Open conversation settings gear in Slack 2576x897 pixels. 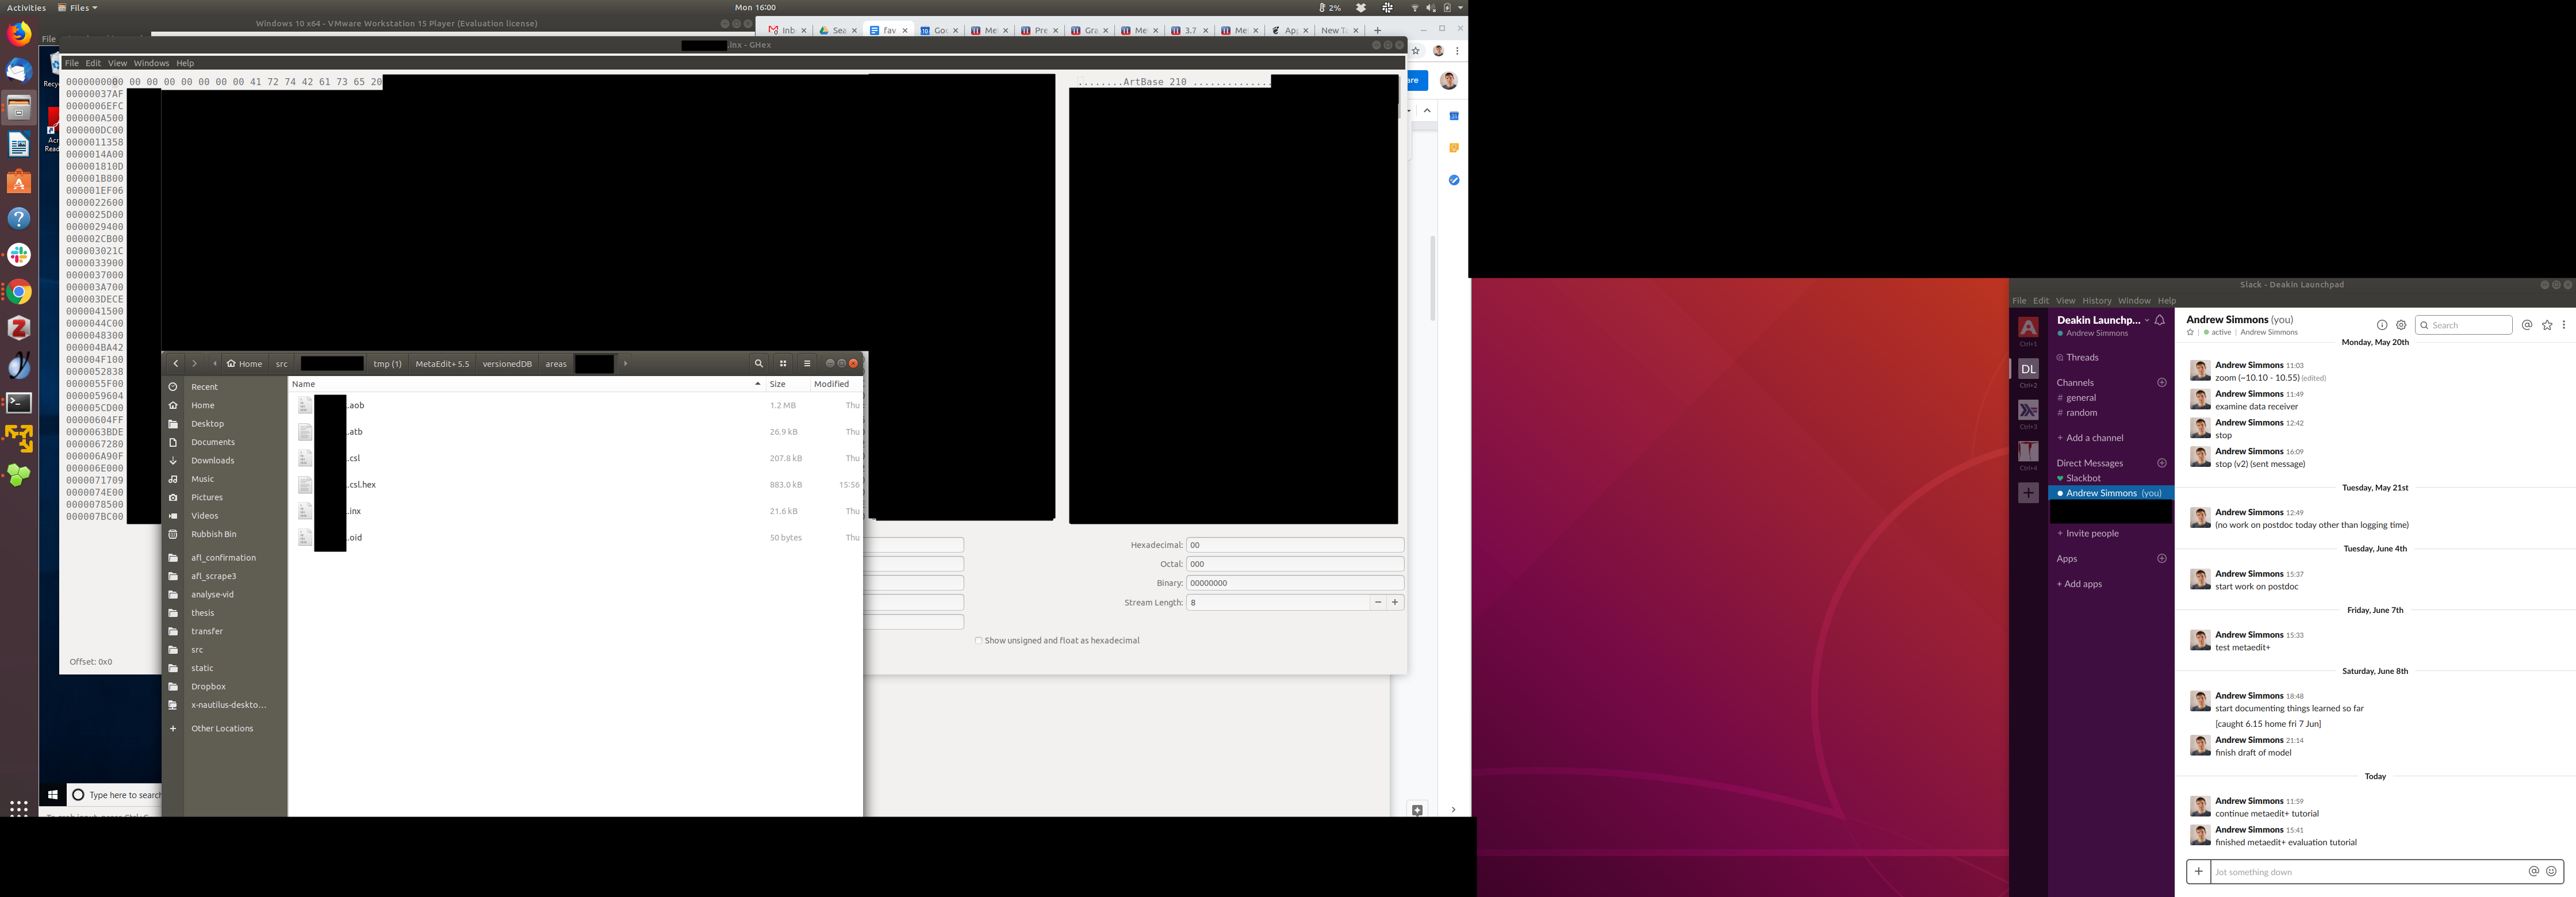click(x=2401, y=325)
